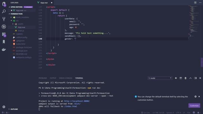Screen dimensions: 203x114
Task: Dismiss the terminal shell notification
Action: [x=199, y=97]
